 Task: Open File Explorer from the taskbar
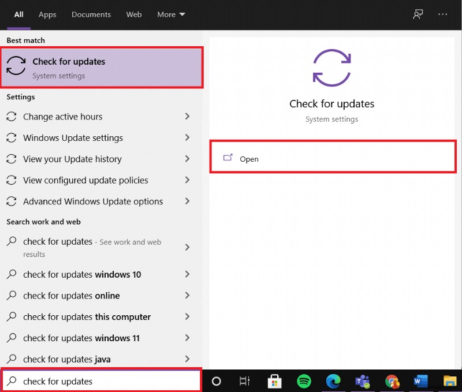coord(449,381)
